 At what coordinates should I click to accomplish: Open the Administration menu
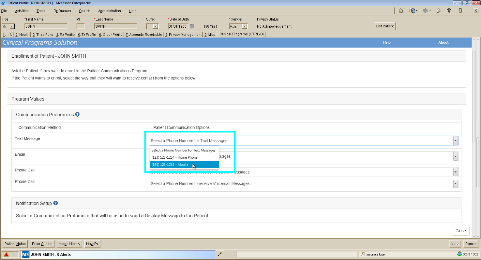[x=110, y=11]
